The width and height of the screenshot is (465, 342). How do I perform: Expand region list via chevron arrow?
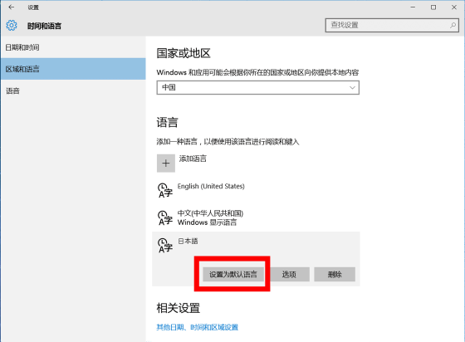(352, 87)
